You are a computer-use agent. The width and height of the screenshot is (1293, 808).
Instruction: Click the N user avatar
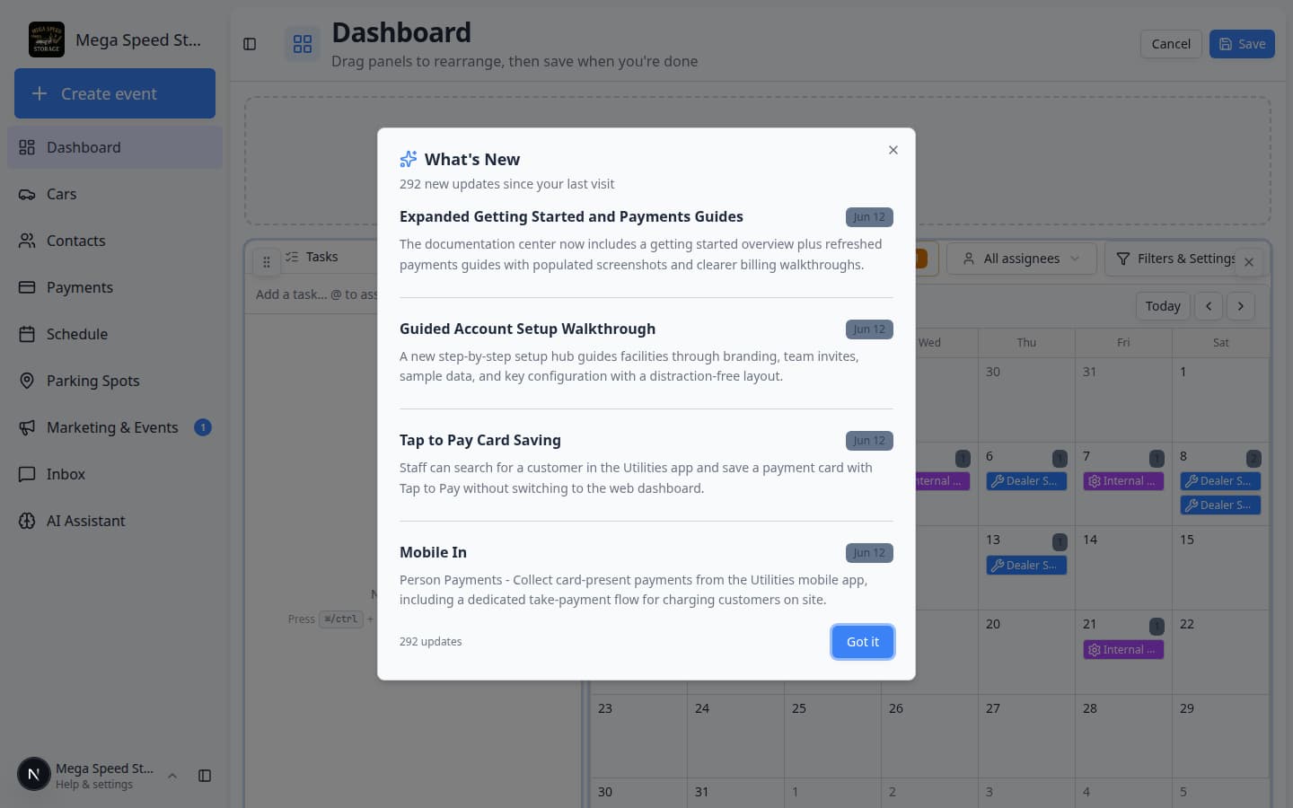[x=34, y=774]
